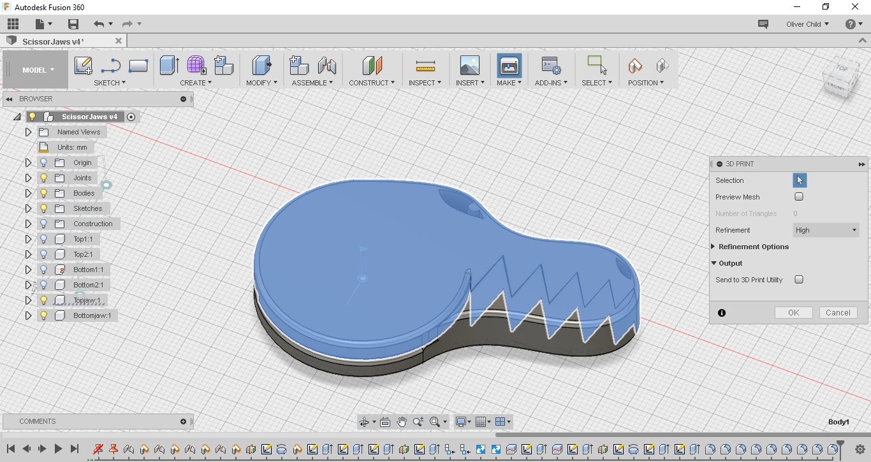Close the ScissorJaws v4 document tab
871x462 pixels.
[118, 41]
